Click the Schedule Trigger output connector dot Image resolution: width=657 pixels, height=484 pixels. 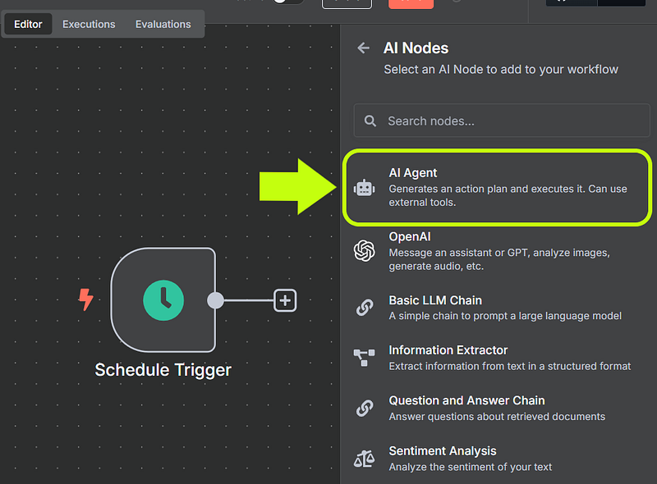[215, 300]
